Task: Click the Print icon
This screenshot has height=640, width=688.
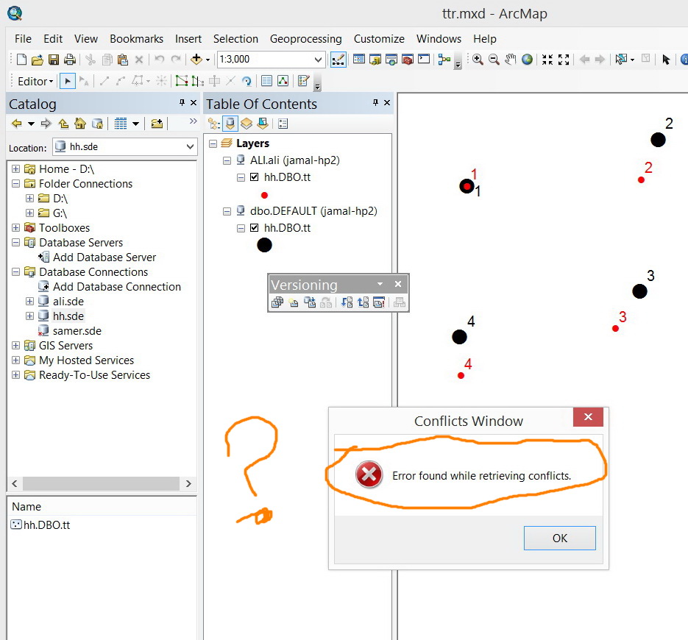Action: click(70, 60)
